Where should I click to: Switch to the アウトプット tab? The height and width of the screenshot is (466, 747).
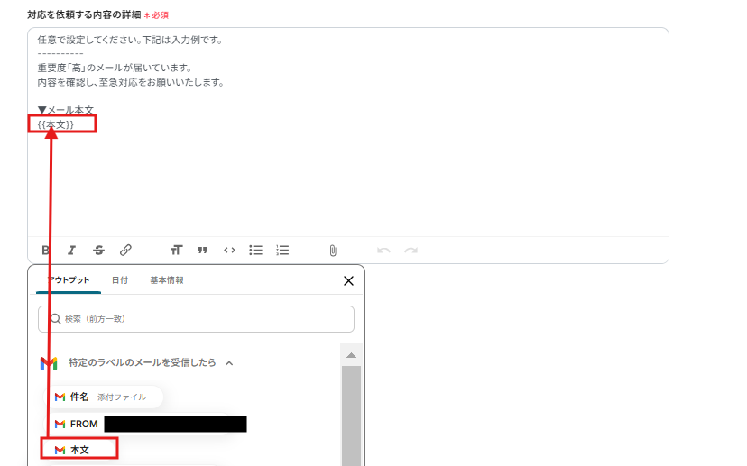coord(69,280)
